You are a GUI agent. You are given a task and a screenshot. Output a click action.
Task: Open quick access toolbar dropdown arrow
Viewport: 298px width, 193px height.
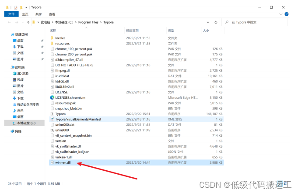coord(26,7)
